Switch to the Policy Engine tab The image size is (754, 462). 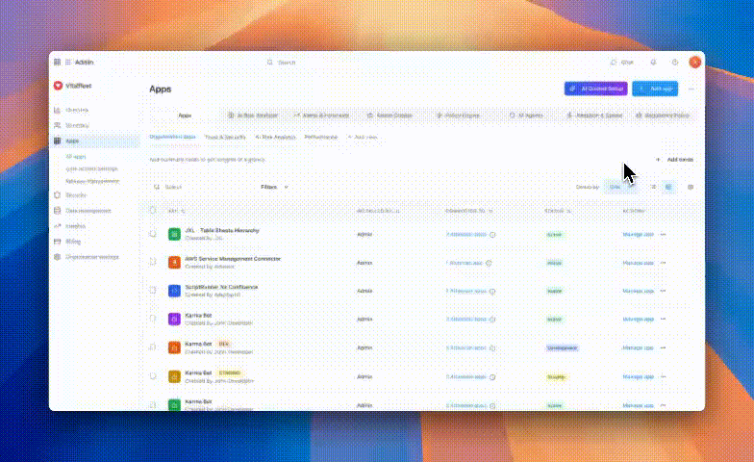(x=458, y=115)
